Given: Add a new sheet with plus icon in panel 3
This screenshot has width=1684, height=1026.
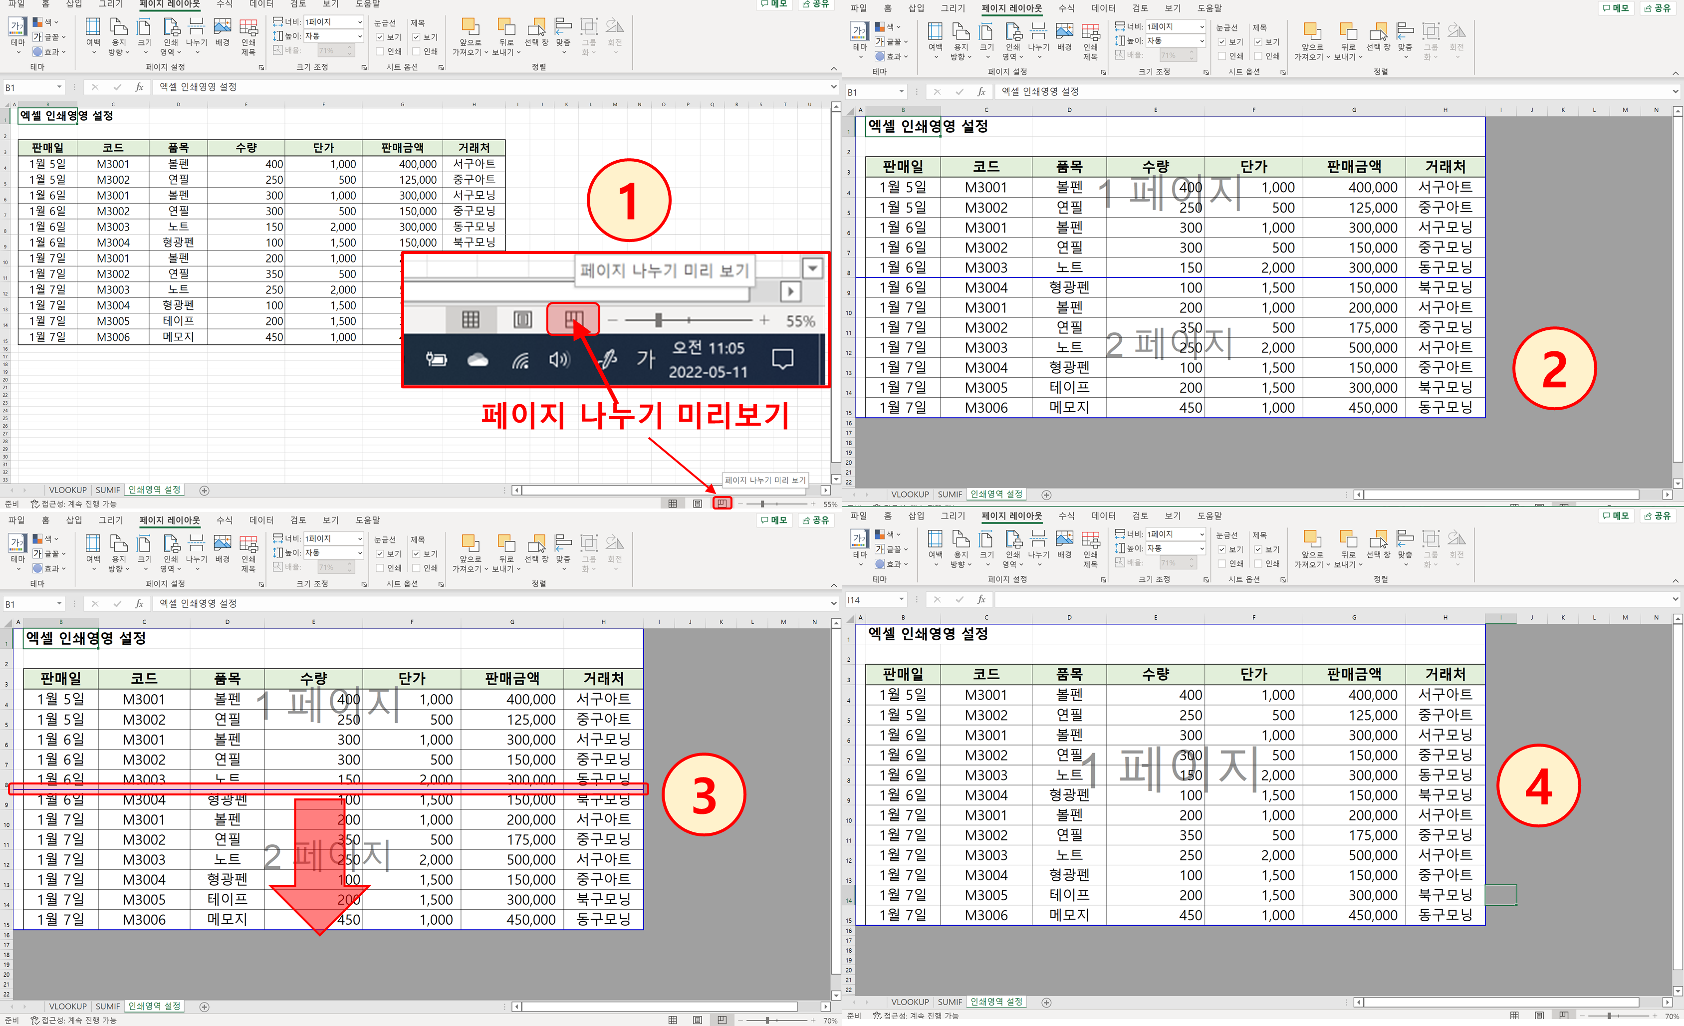Looking at the screenshot, I should 205,1006.
